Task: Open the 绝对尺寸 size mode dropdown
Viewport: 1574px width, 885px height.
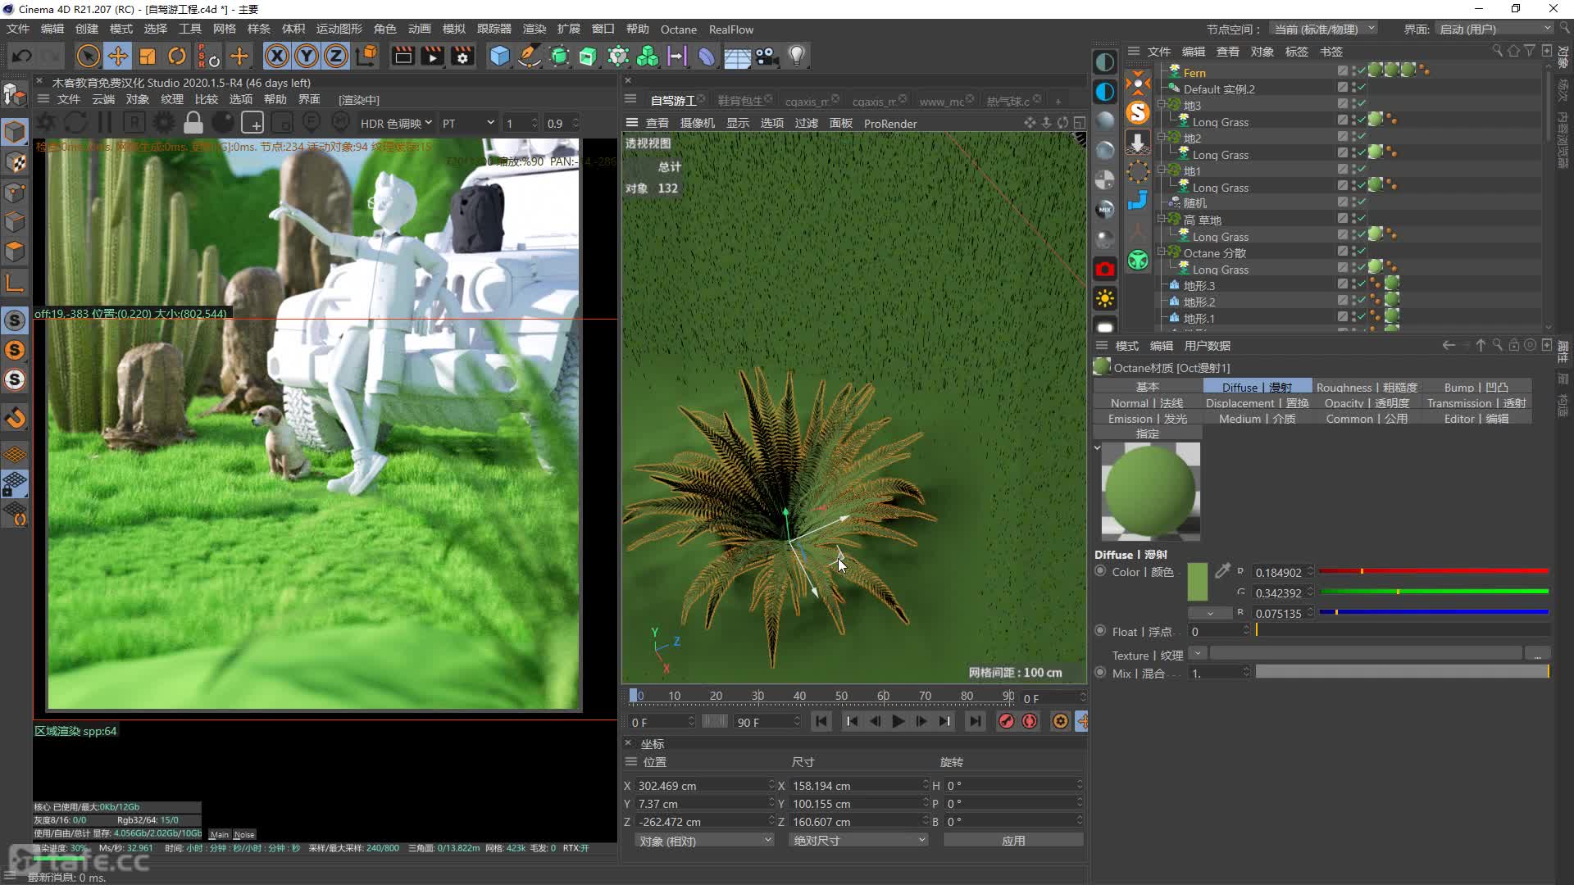Action: click(858, 840)
